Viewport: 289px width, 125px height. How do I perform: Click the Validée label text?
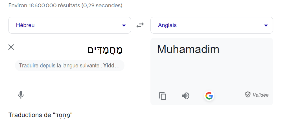coord(260,95)
